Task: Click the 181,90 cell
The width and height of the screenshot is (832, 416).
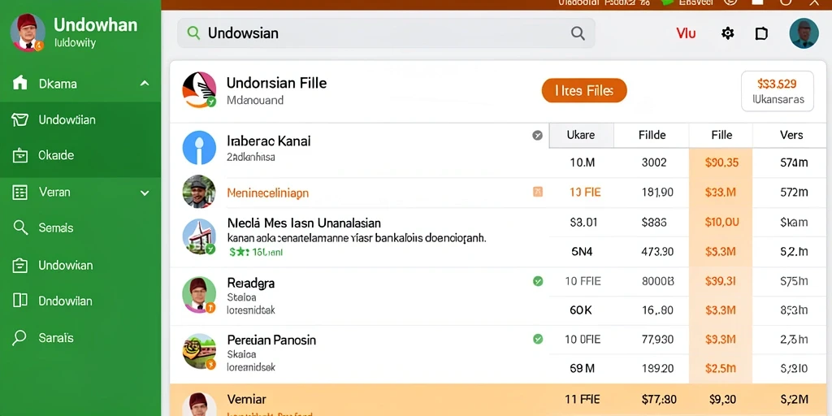Action: [x=656, y=193]
